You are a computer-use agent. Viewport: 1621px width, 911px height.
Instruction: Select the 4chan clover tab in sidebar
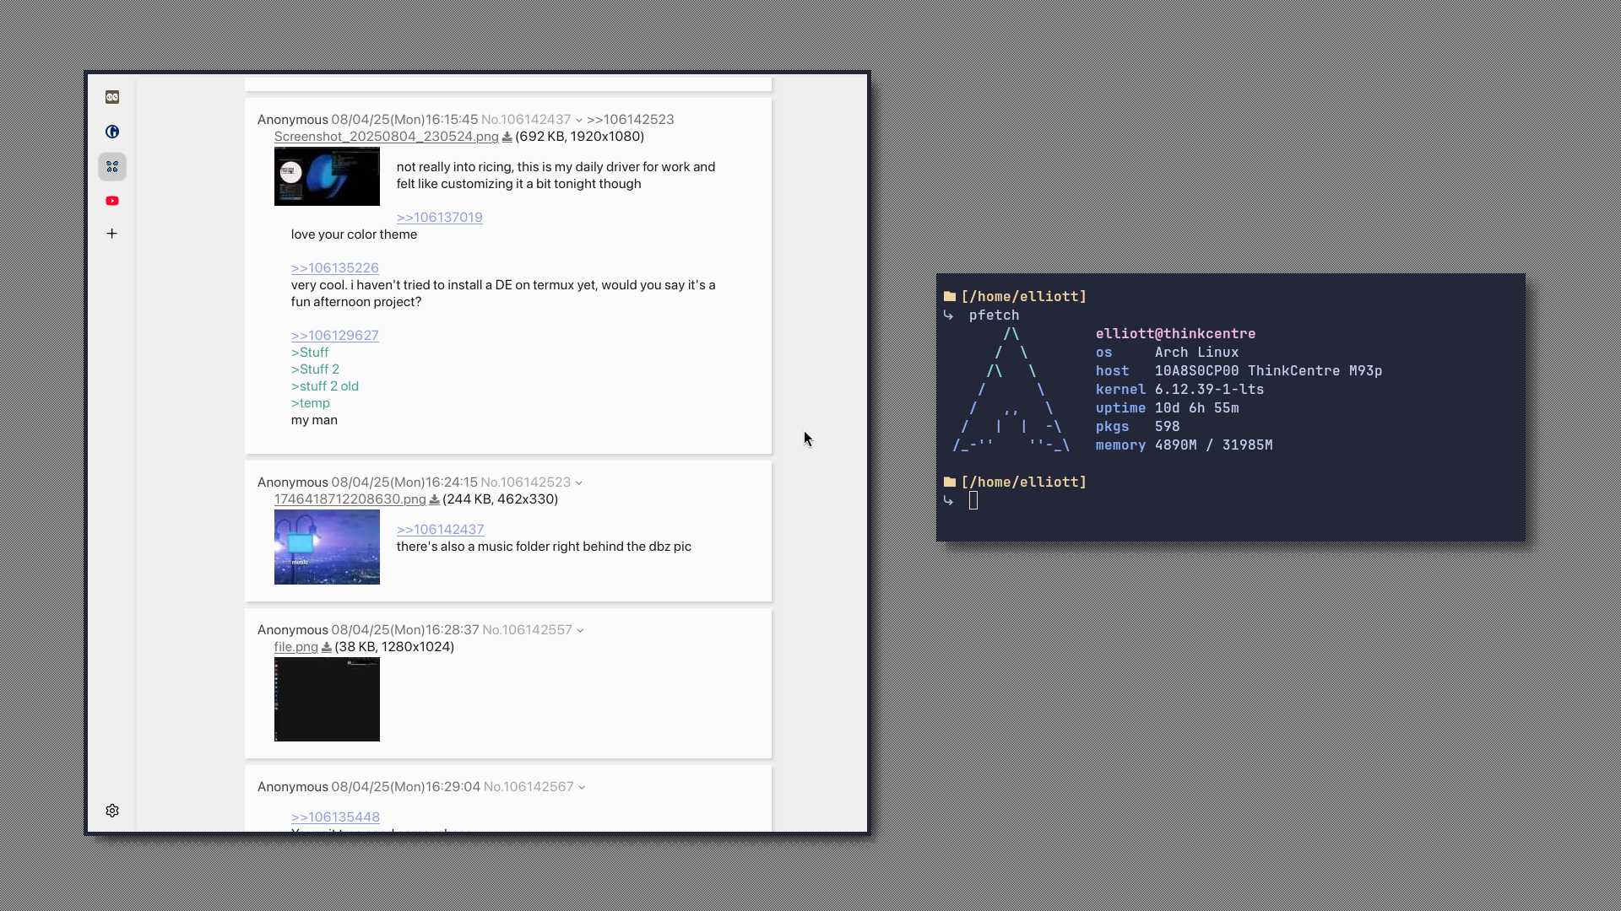click(x=112, y=166)
